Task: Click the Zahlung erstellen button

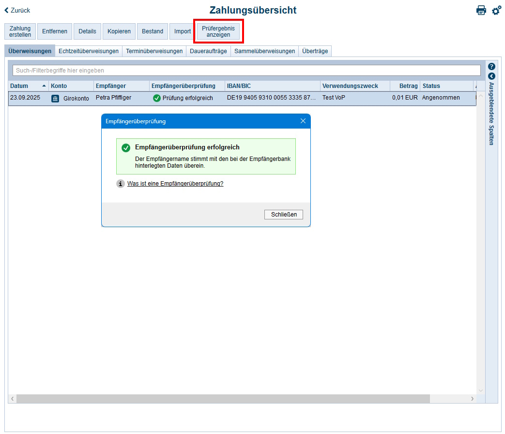Action: 20,31
